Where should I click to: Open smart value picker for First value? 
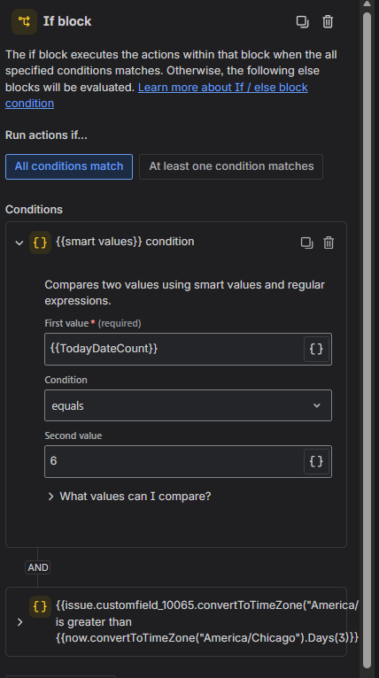316,349
